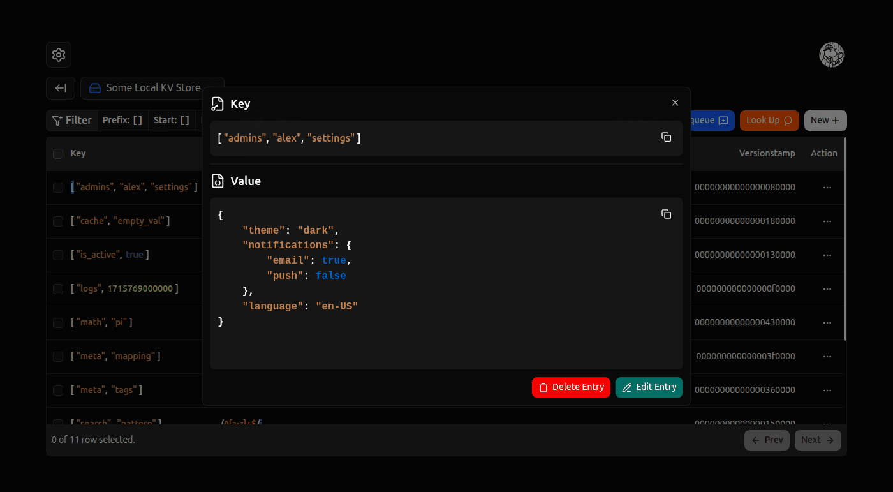Open the filter funnel icon
Image resolution: width=893 pixels, height=492 pixels.
coord(57,120)
